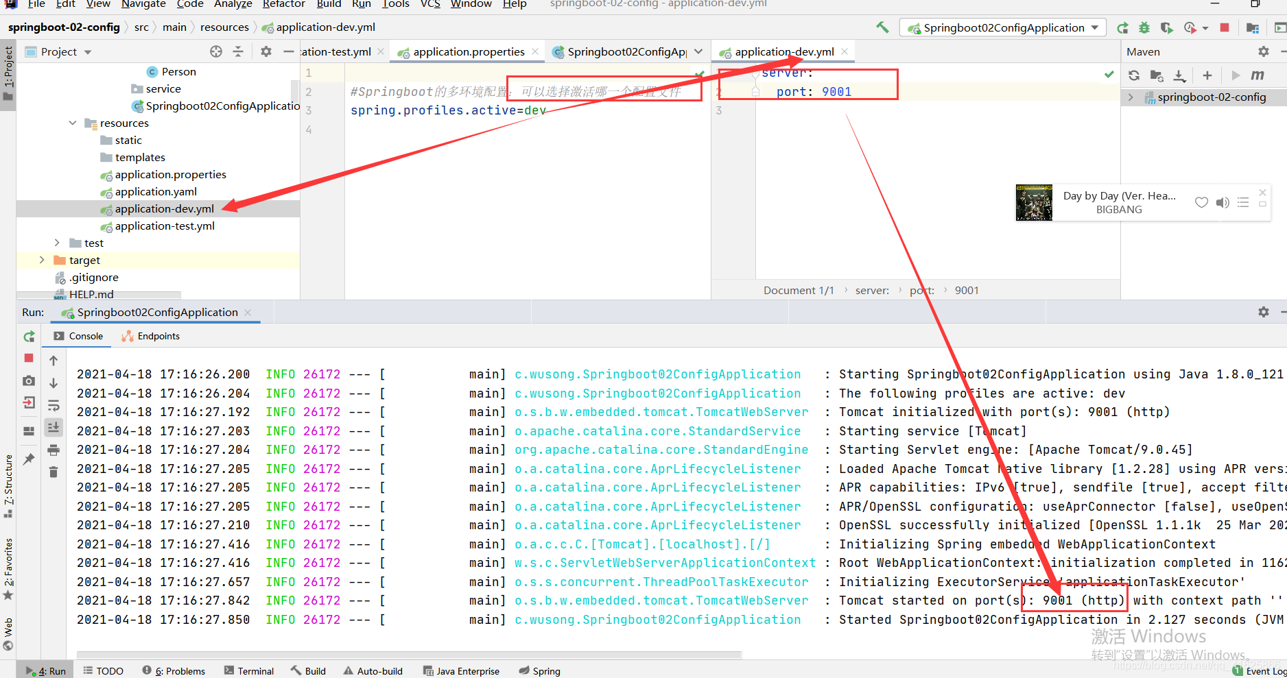Toggle the Structure tool window

(8, 486)
